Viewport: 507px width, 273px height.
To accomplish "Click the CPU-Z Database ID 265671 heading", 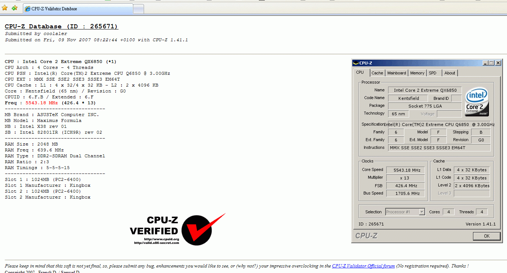I will [61, 27].
